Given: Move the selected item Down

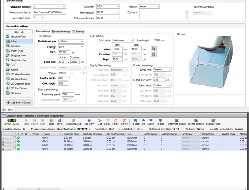Looking at the screenshot, I should pos(151,122).
